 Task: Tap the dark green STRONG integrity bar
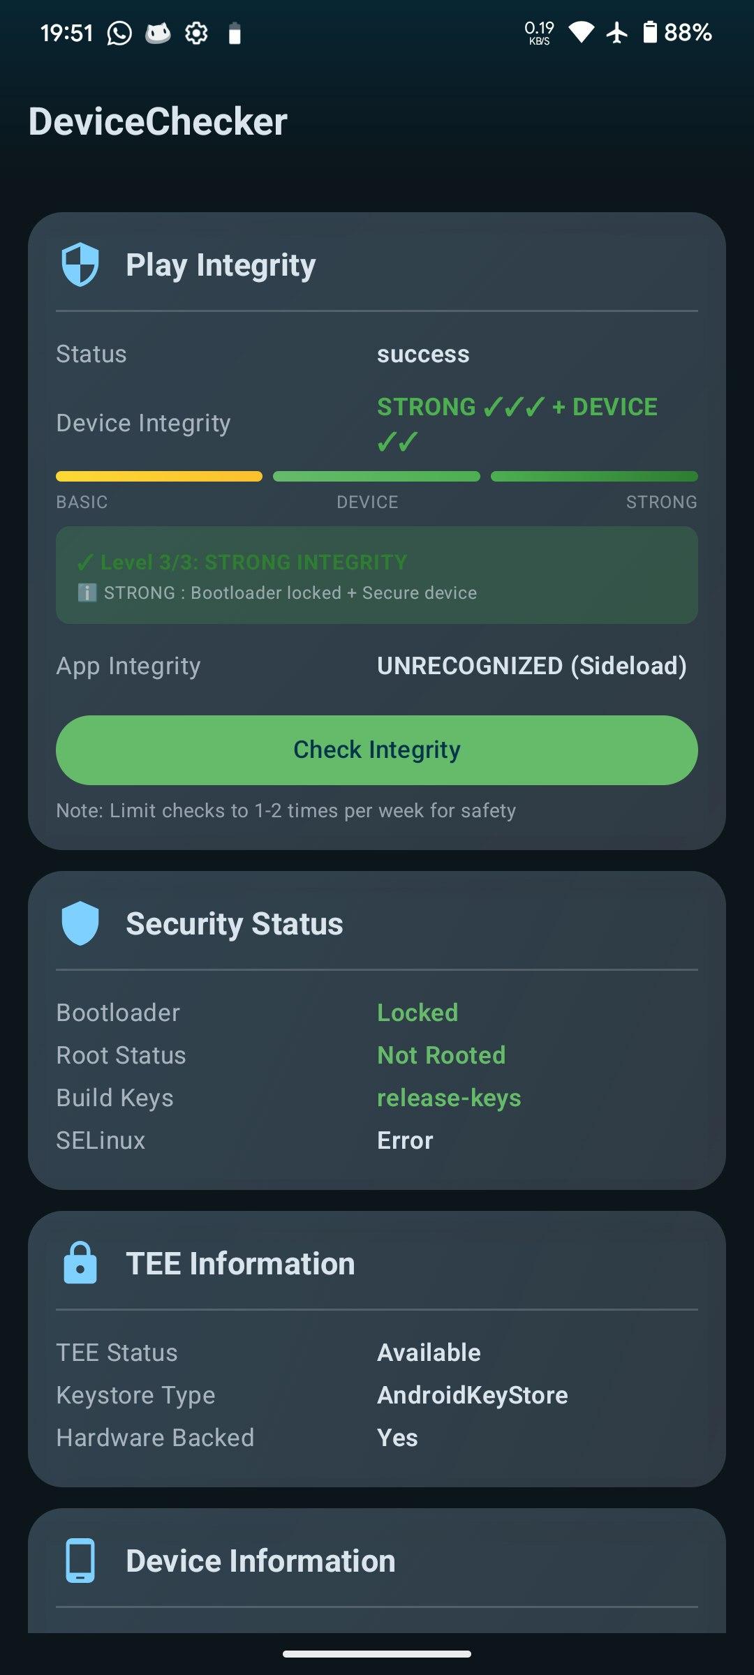click(594, 477)
